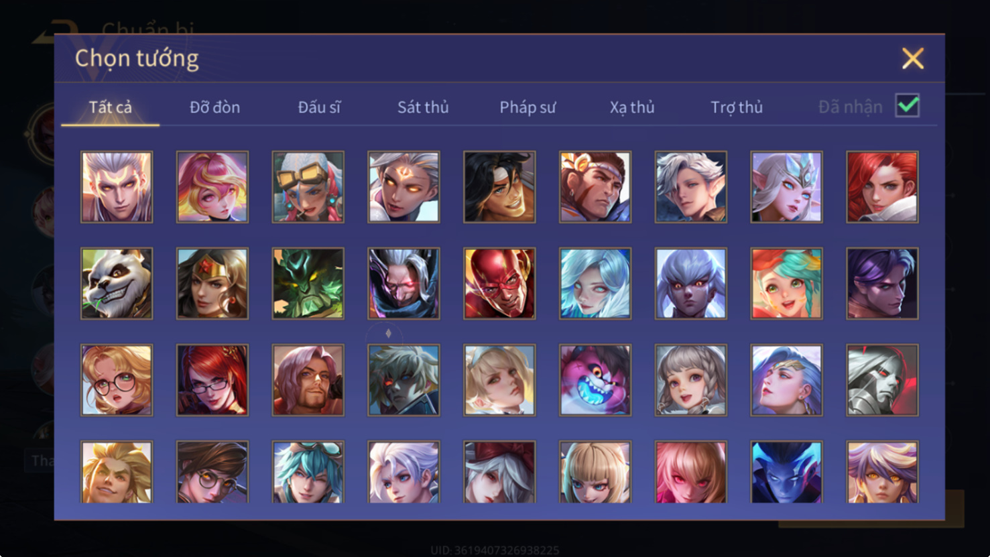Open the Sát thủ hero tab
Screen dimensions: 990x557
pyautogui.click(x=423, y=107)
